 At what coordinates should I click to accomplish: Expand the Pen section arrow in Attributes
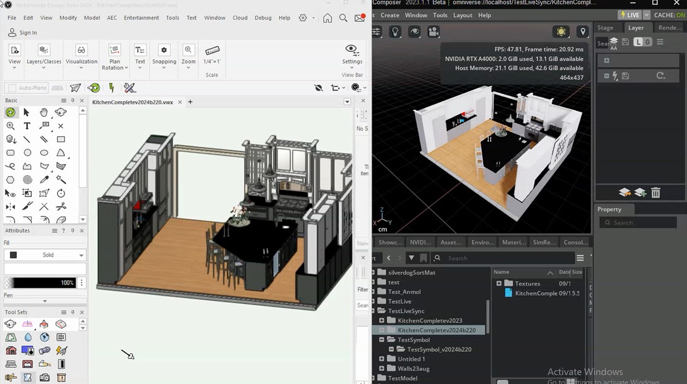45,301
